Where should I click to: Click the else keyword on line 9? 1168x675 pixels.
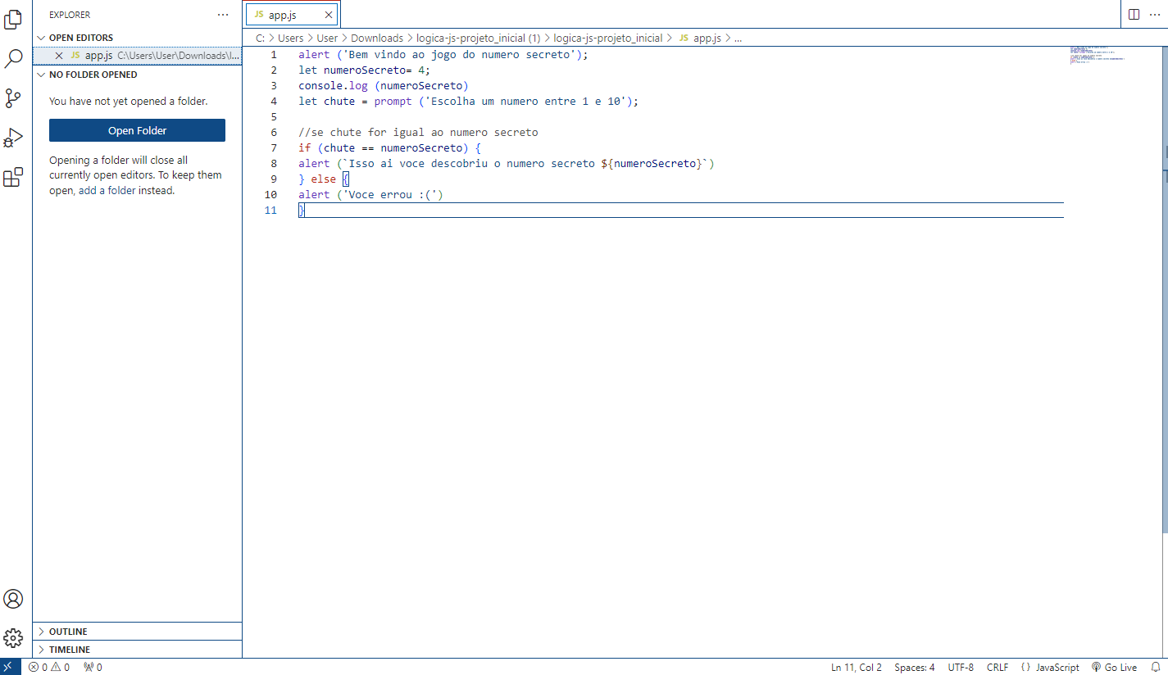pyautogui.click(x=323, y=179)
